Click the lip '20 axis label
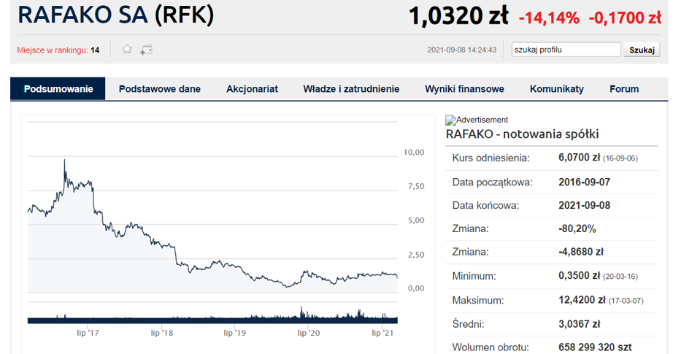692x354 pixels. [309, 333]
